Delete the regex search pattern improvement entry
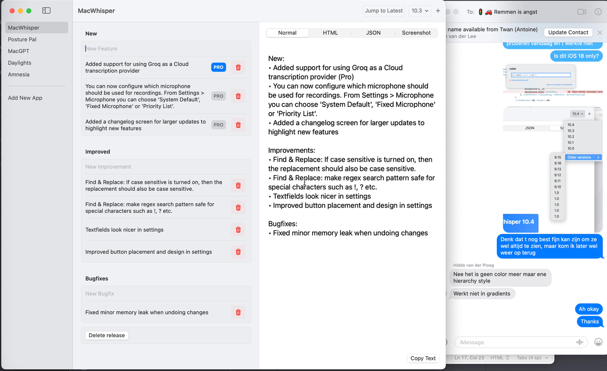The width and height of the screenshot is (607, 371). (238, 207)
